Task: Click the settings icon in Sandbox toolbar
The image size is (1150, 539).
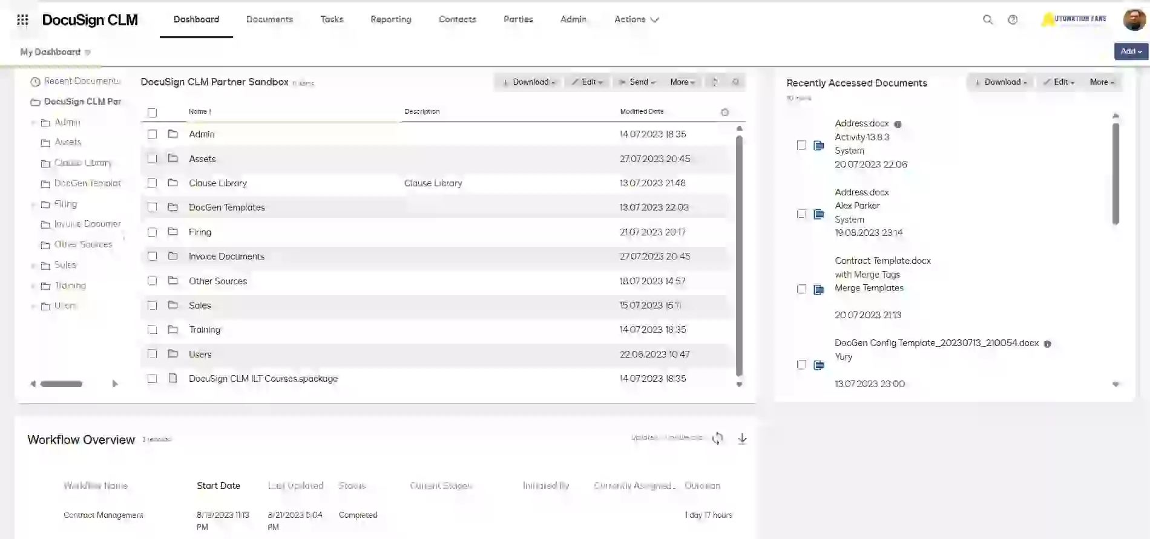Action: pyautogui.click(x=735, y=82)
